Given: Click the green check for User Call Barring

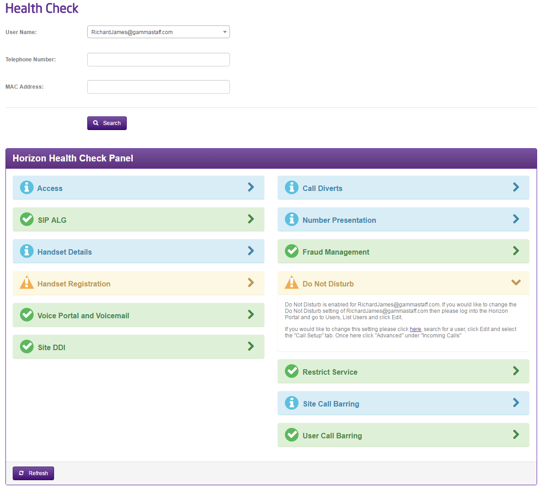Looking at the screenshot, I should coord(292,435).
